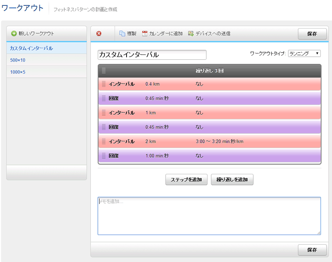Image resolution: width=332 pixels, height=262 pixels.
Task: Open the workout type dropdown
Action: 304,53
